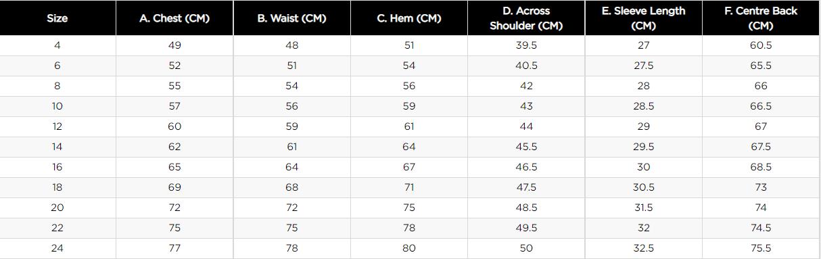Click hem value 80 in size 24 row
Image resolution: width=821 pixels, height=259 pixels.
(x=409, y=248)
